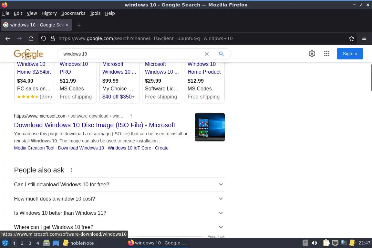The width and height of the screenshot is (372, 248).
Task: Open a new tab with plus button
Action: [79, 25]
